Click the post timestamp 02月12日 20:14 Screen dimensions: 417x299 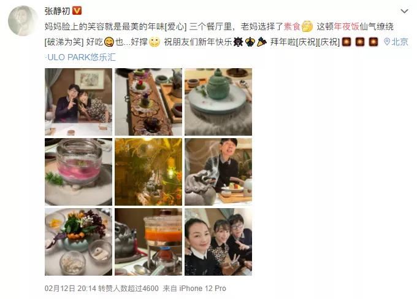pyautogui.click(x=70, y=289)
